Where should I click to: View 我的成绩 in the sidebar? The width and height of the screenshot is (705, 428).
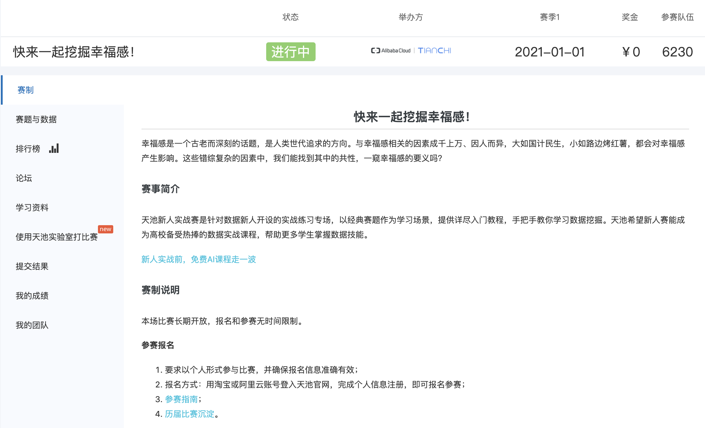point(32,296)
